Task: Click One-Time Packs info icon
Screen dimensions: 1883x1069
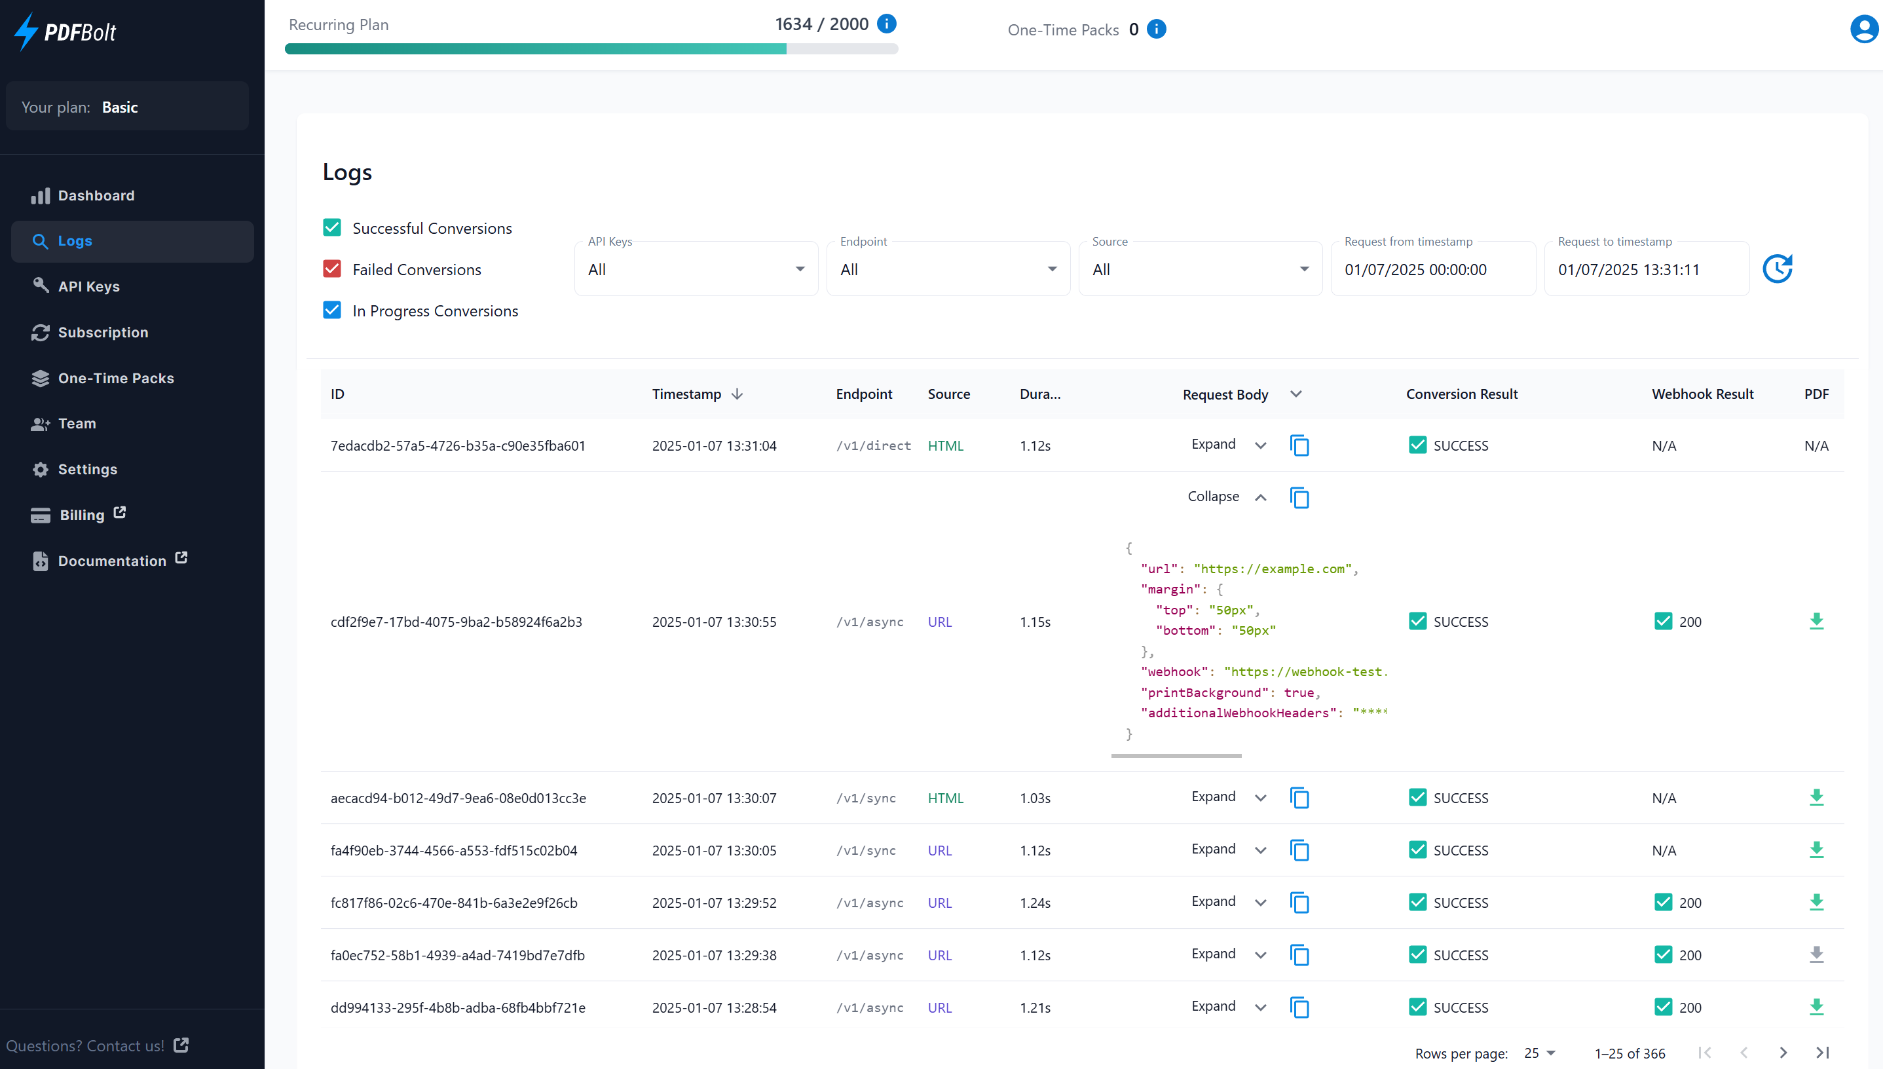Action: [x=1156, y=29]
